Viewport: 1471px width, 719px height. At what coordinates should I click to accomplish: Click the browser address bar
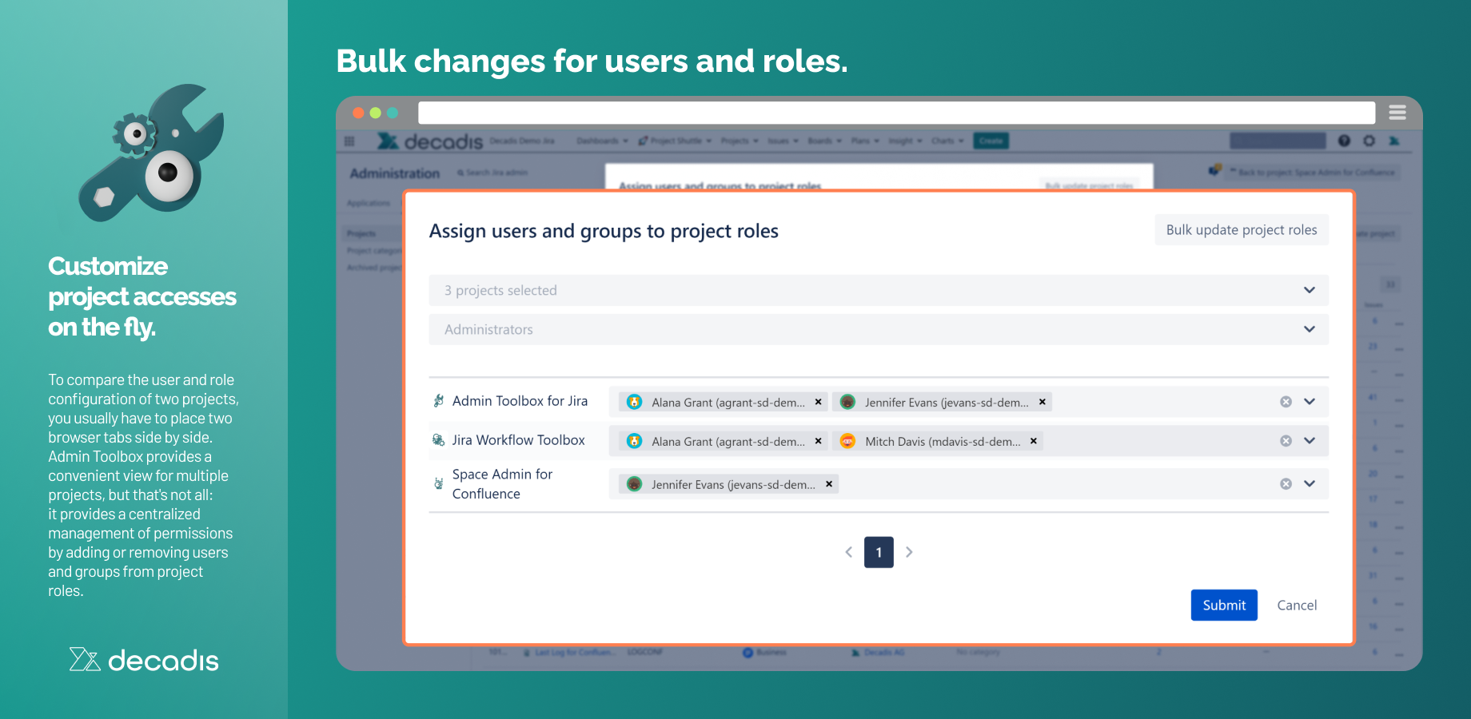[x=895, y=113]
